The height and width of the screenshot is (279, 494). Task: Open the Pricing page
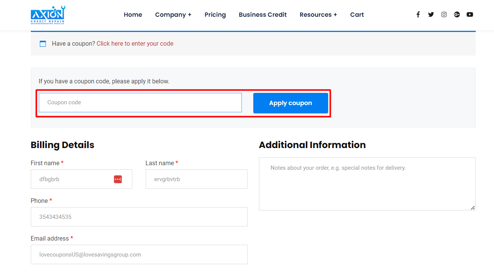(x=215, y=14)
